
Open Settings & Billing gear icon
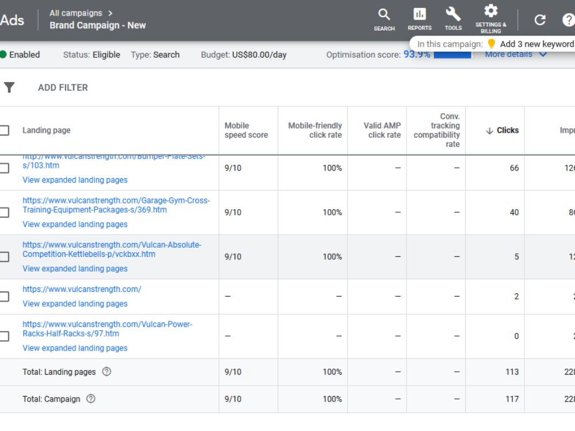[490, 11]
